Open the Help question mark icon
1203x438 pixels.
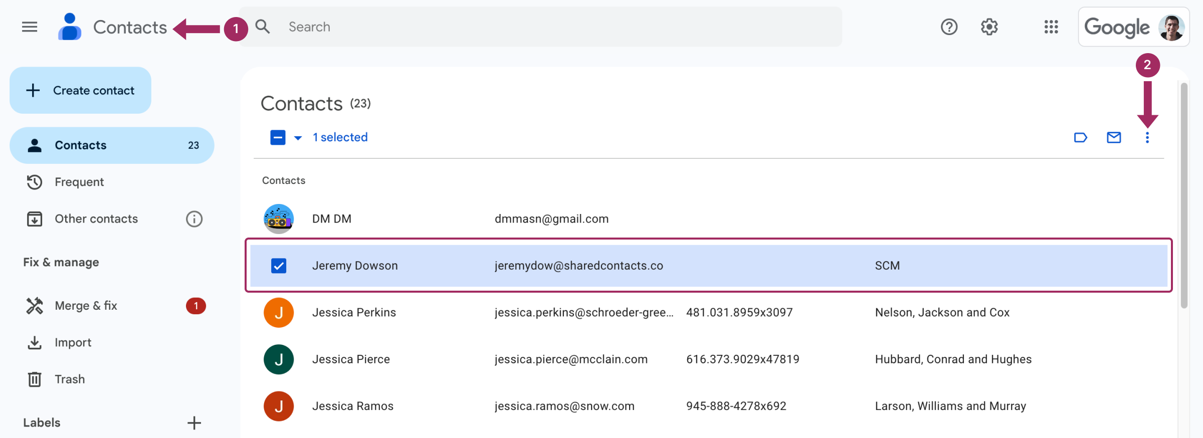pos(949,27)
